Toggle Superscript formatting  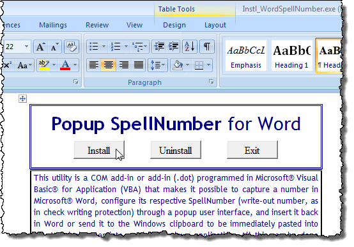pos(8,65)
